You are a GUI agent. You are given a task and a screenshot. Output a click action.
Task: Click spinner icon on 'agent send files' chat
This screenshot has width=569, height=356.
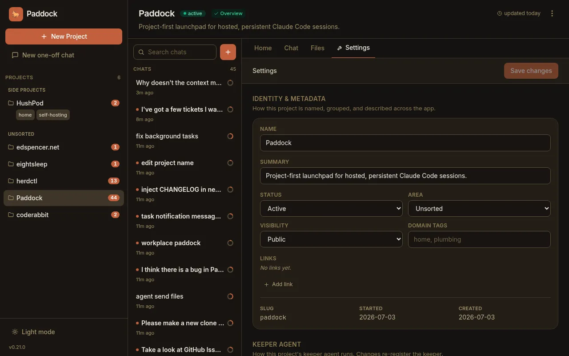[230, 296]
